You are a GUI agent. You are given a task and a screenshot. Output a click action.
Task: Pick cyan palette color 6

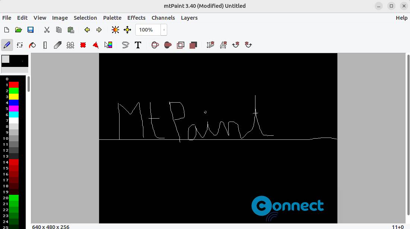(x=14, y=115)
